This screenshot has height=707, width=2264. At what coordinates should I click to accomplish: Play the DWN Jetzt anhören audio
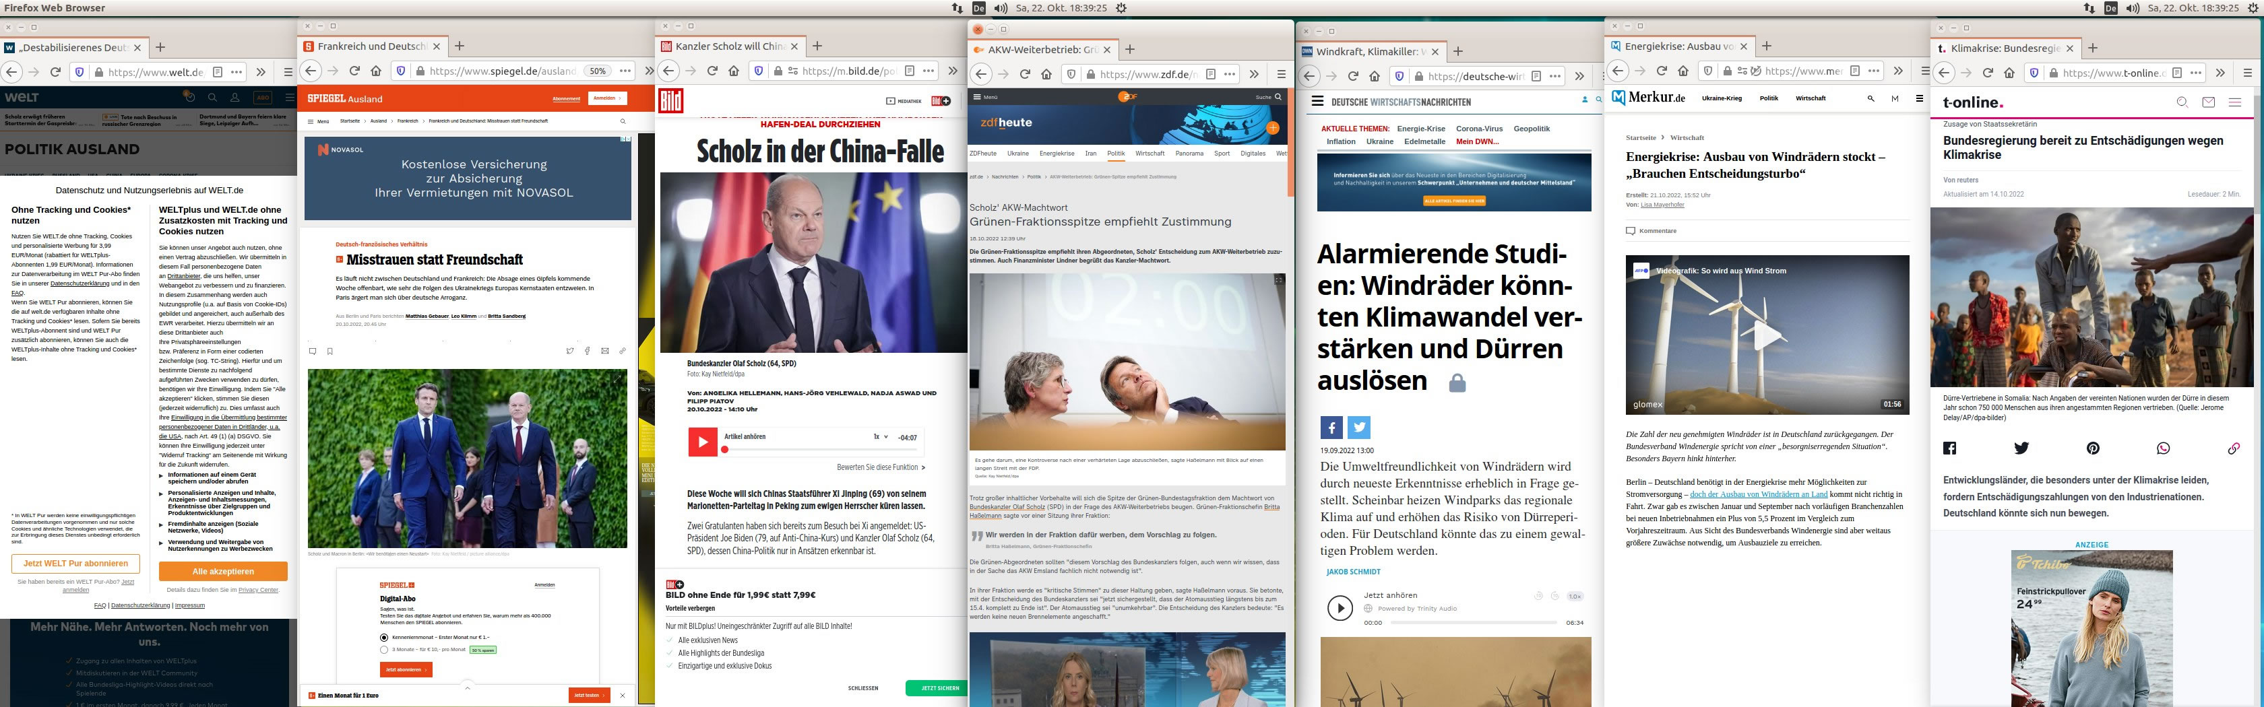1340,608
